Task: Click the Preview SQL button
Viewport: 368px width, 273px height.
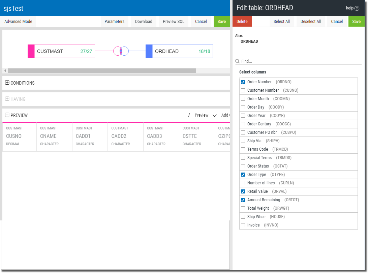Action: (x=173, y=21)
